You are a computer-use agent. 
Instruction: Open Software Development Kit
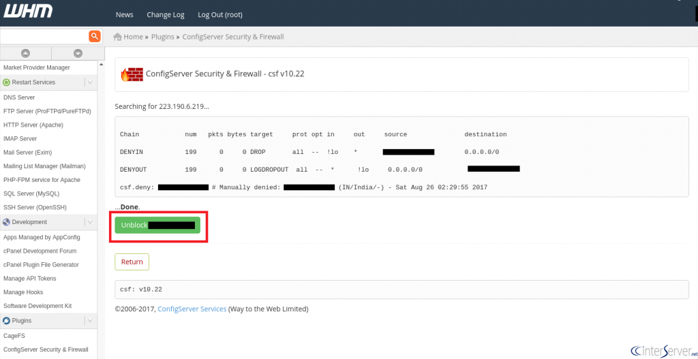pyautogui.click(x=37, y=307)
